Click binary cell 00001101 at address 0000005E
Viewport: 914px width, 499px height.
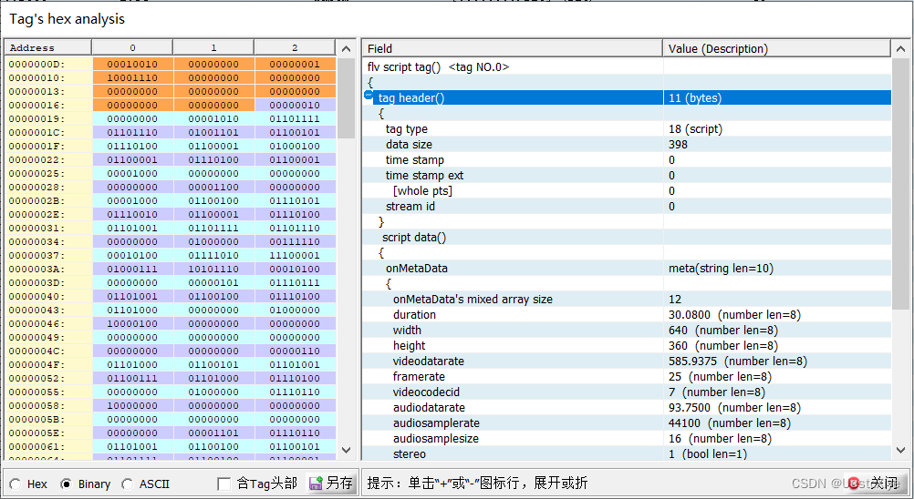[x=213, y=433]
